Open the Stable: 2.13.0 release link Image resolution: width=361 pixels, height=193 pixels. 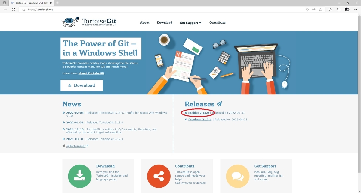coord(199,113)
